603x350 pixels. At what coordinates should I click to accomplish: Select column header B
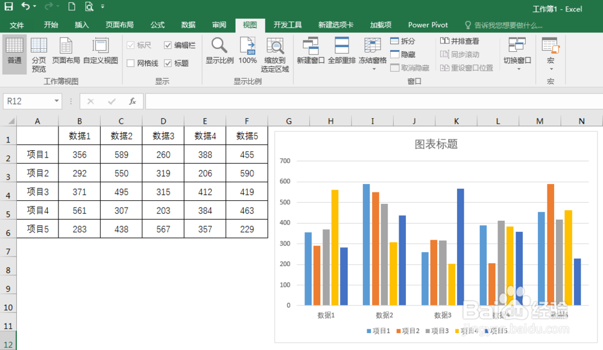coord(80,121)
